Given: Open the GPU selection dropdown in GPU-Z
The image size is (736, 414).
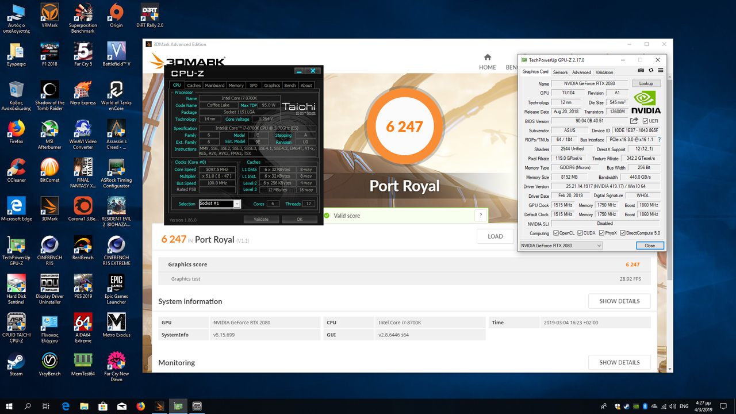Looking at the screenshot, I should 561,246.
